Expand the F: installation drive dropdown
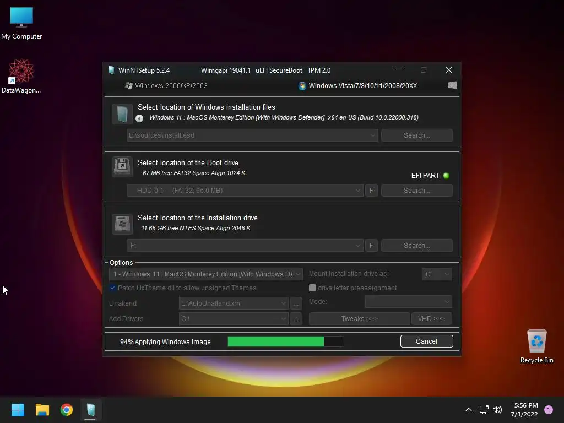Screen dimensions: 564x423 tap(357, 246)
